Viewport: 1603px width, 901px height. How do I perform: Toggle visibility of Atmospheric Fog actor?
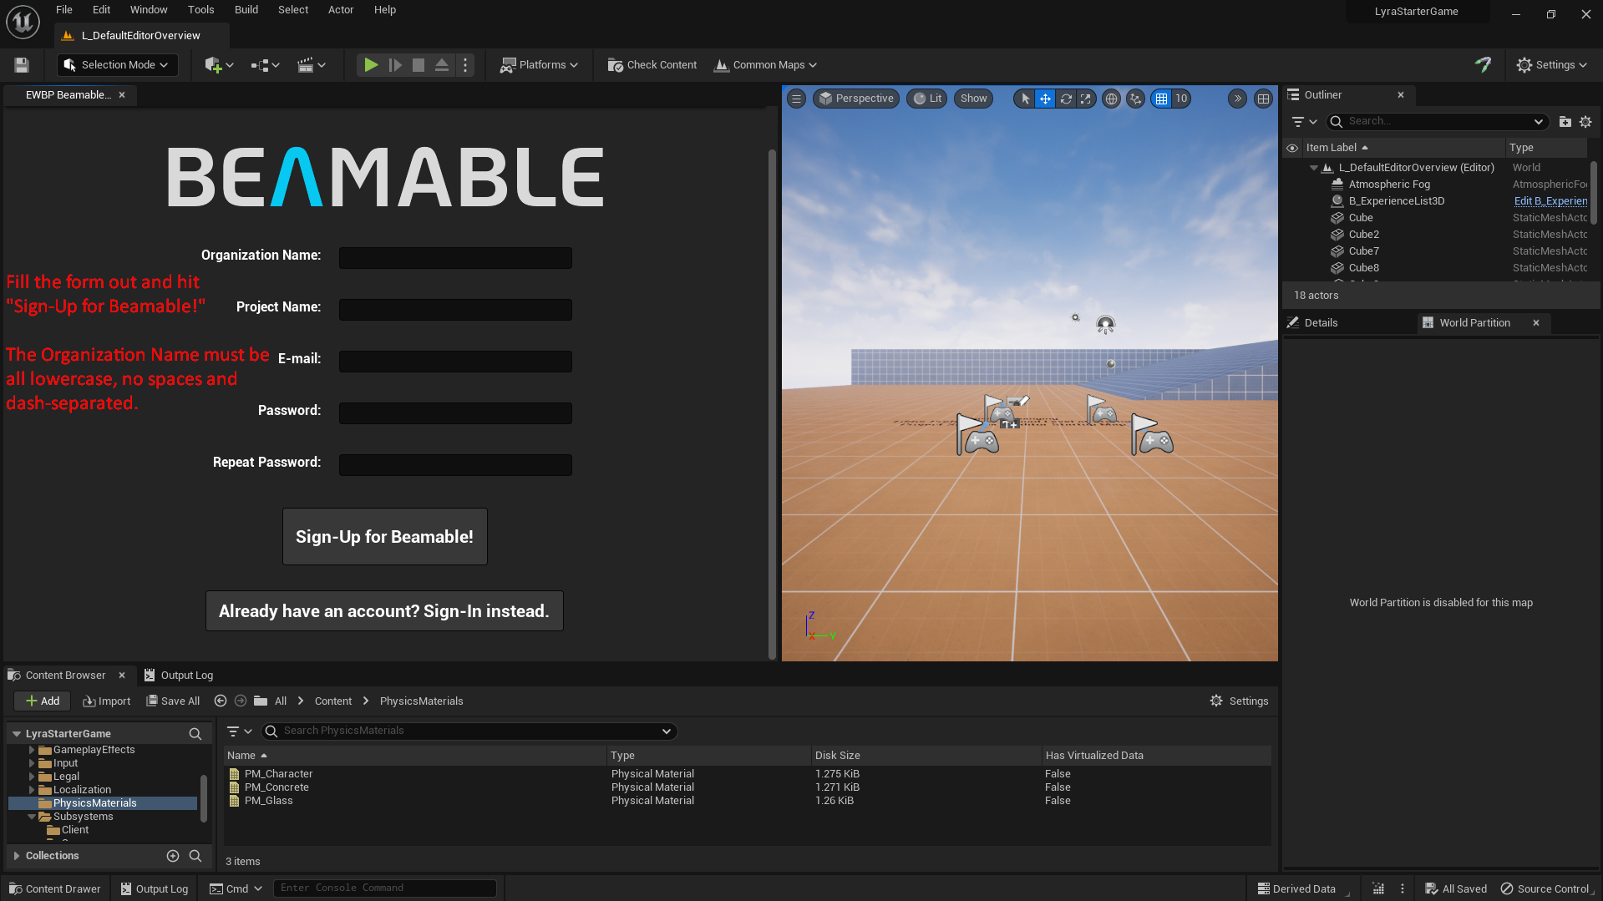[x=1292, y=184]
